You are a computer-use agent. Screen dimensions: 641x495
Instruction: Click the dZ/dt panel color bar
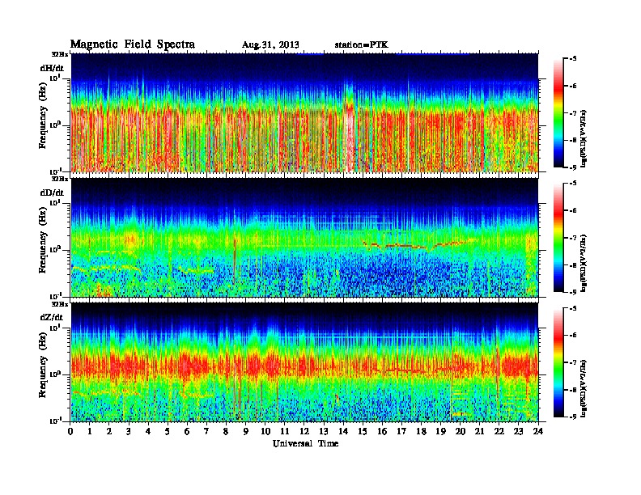point(558,362)
